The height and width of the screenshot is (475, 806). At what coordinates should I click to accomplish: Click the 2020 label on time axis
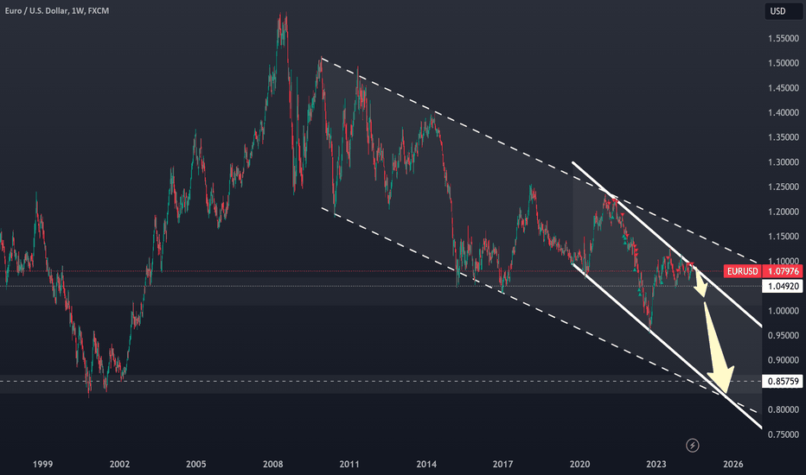[x=579, y=465]
